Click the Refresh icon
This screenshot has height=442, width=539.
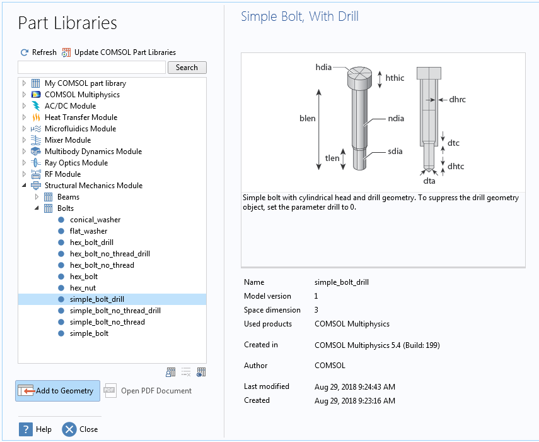25,52
